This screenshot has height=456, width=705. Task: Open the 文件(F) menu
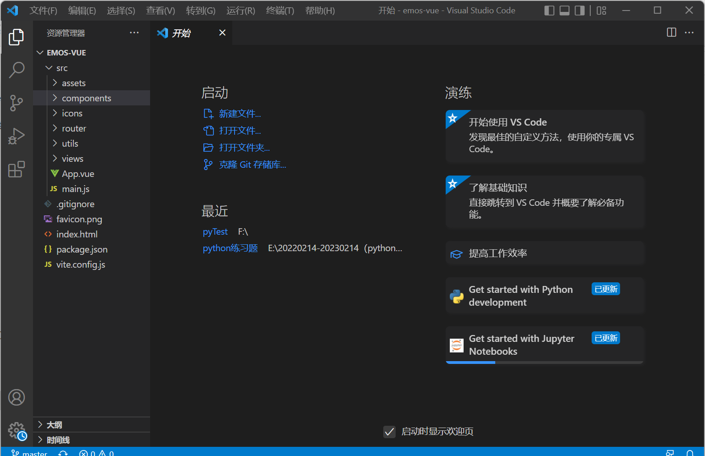(44, 11)
